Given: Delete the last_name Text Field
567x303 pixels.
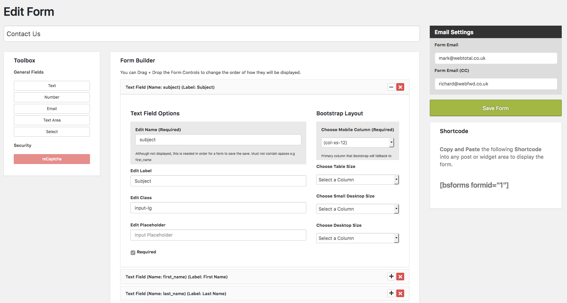Looking at the screenshot, I should point(400,293).
